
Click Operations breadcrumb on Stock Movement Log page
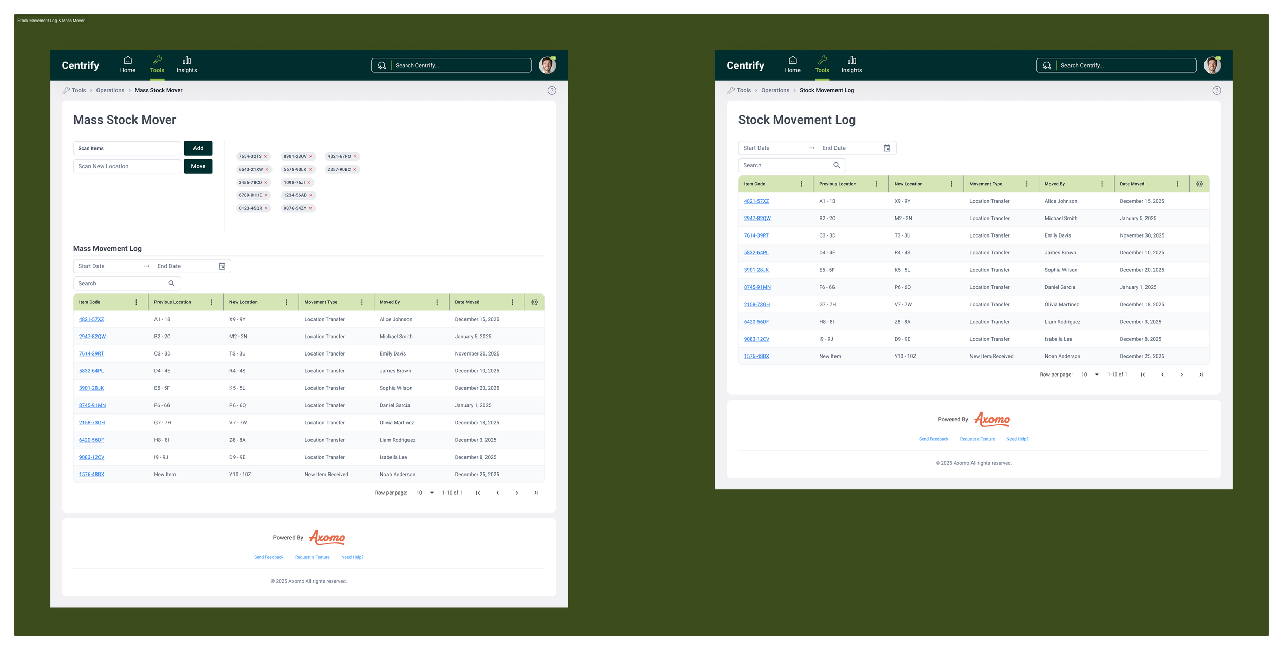(x=775, y=90)
